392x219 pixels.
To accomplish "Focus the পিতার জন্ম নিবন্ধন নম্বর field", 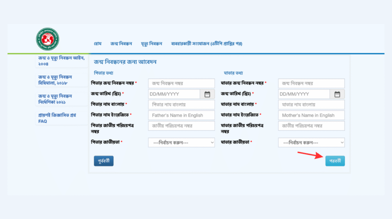I will pos(181,83).
